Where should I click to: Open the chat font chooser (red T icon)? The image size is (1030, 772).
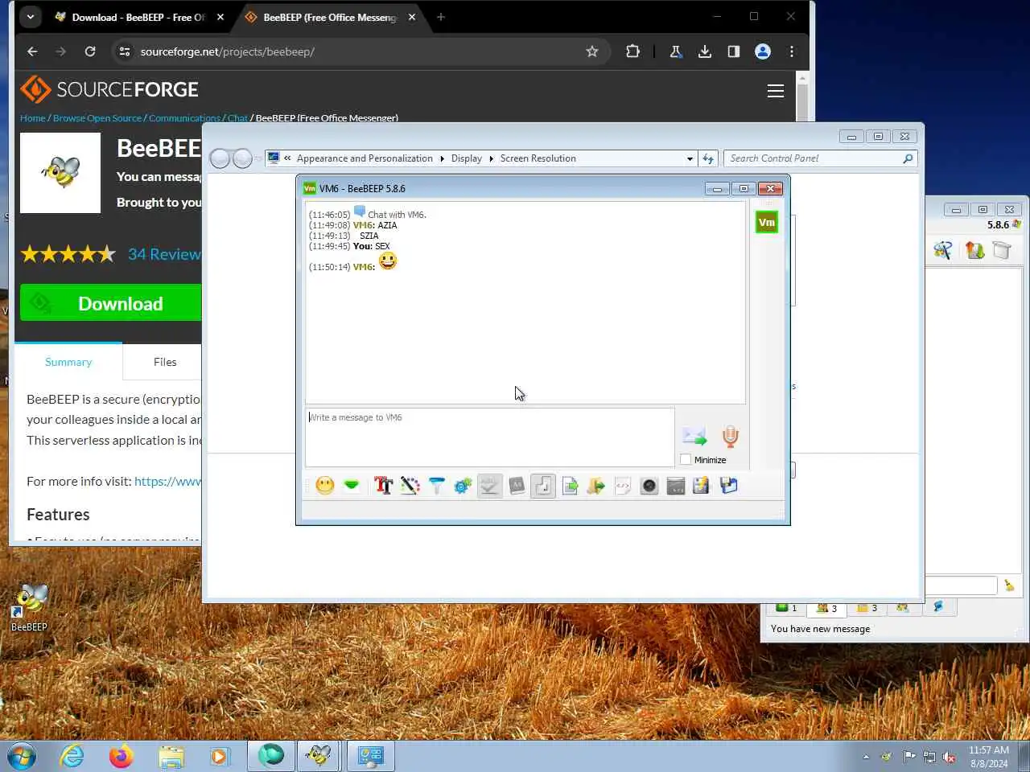(x=383, y=486)
